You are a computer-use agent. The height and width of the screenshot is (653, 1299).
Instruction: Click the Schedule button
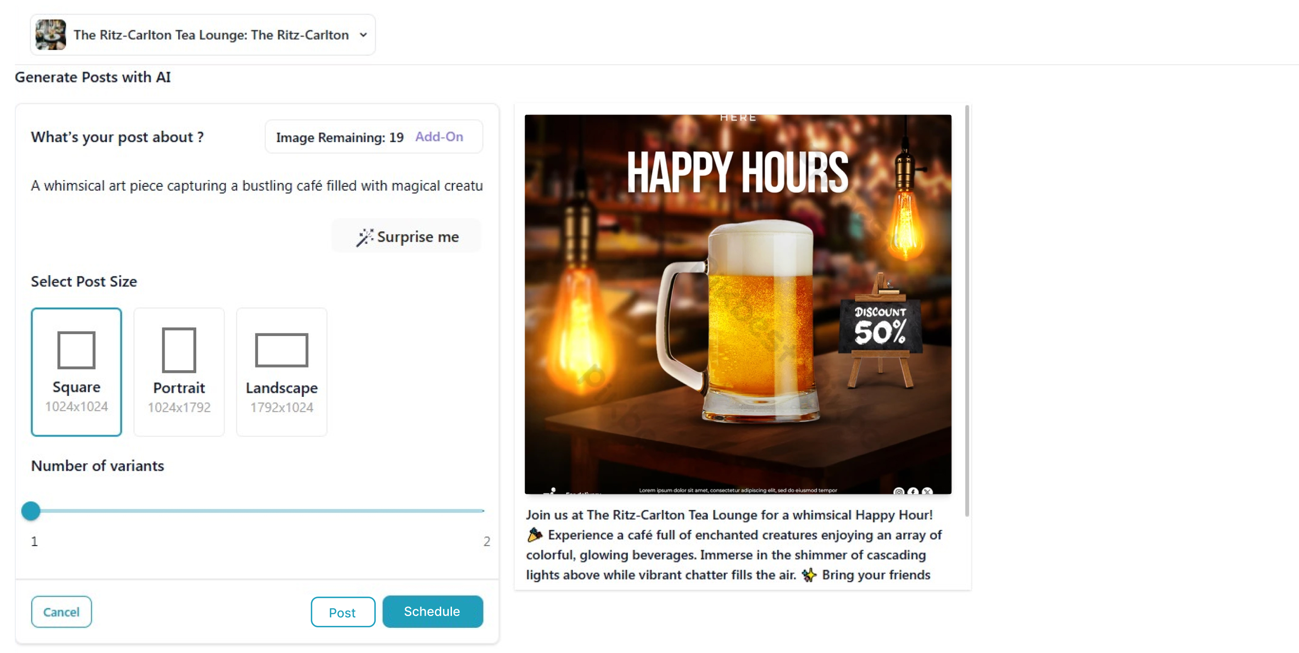pos(432,612)
